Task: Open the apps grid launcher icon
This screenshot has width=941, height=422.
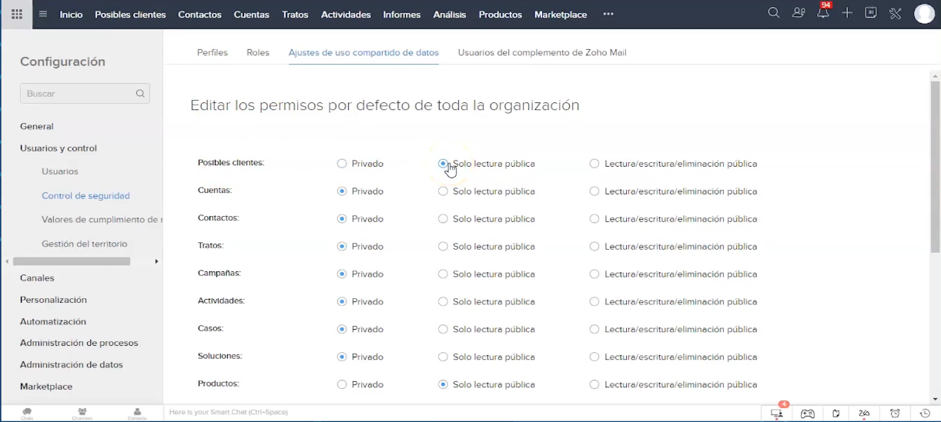Action: pyautogui.click(x=17, y=14)
